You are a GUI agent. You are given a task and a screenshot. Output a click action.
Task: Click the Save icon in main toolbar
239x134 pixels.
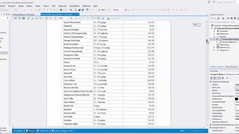[x=80, y=10]
